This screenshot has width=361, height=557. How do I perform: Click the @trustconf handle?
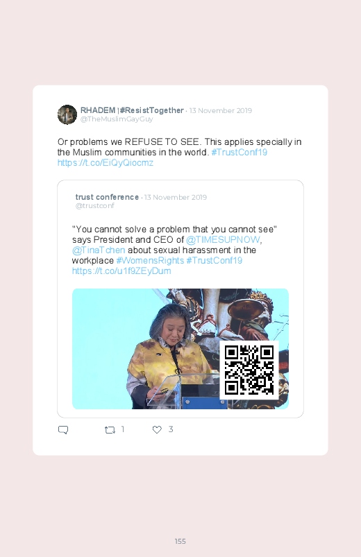point(94,206)
